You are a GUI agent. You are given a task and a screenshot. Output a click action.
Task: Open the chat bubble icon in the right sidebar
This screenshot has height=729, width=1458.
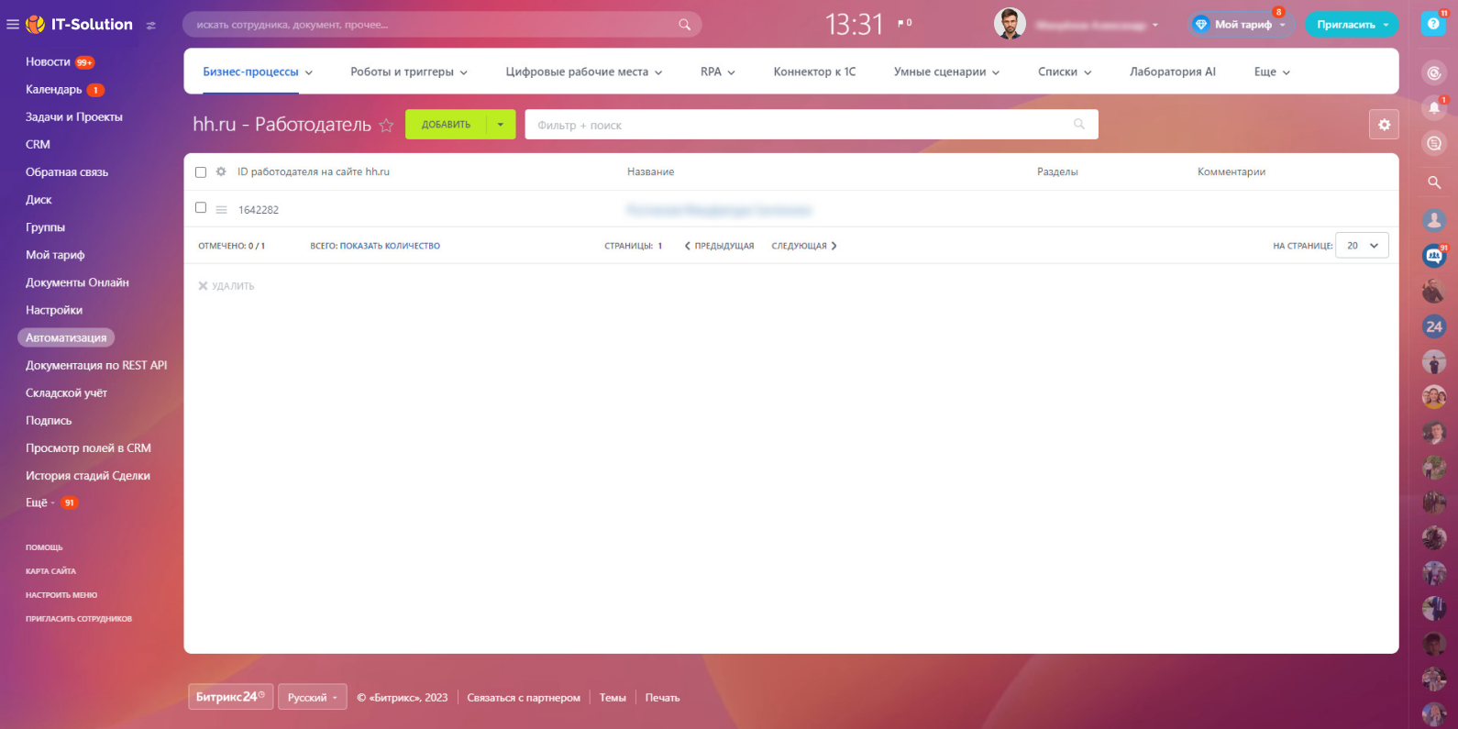tap(1434, 143)
